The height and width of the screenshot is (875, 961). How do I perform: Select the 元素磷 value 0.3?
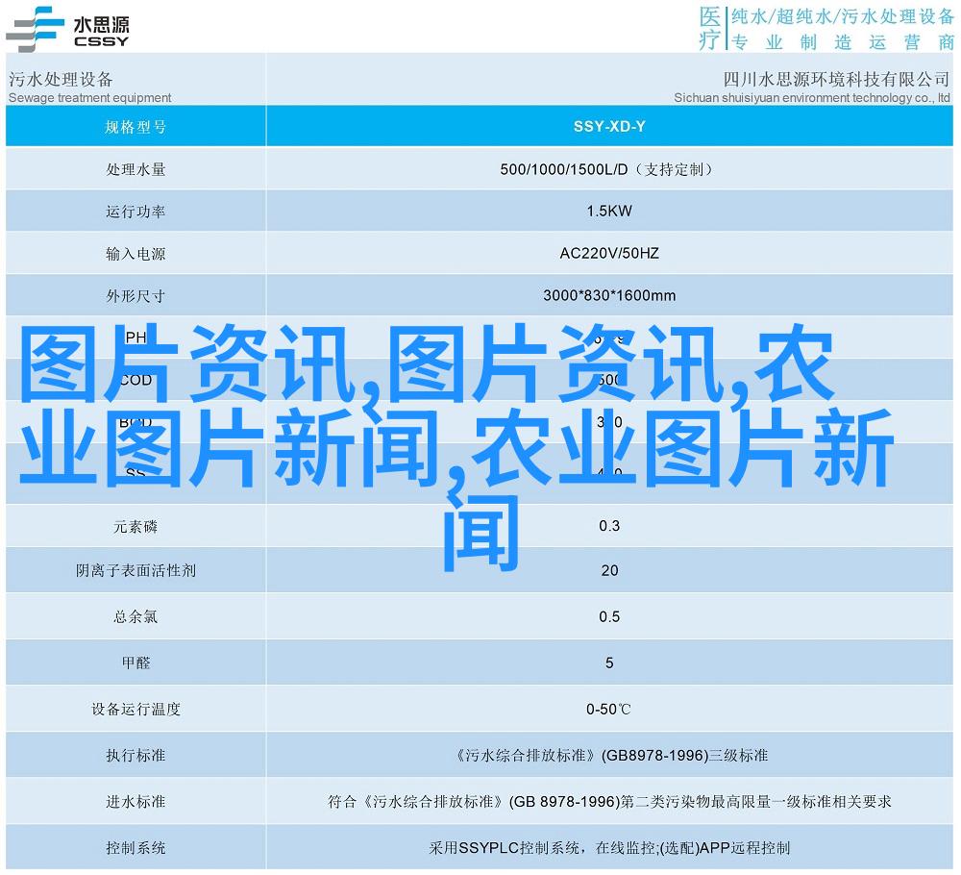click(609, 526)
